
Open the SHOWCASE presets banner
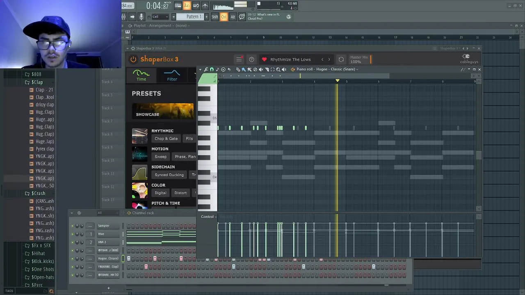coord(163,111)
